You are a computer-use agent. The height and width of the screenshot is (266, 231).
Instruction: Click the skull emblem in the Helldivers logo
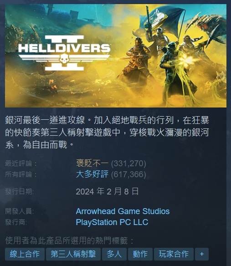pos(64,59)
